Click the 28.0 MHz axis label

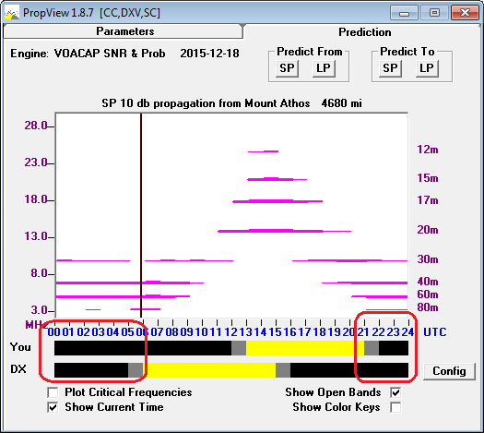coord(36,126)
